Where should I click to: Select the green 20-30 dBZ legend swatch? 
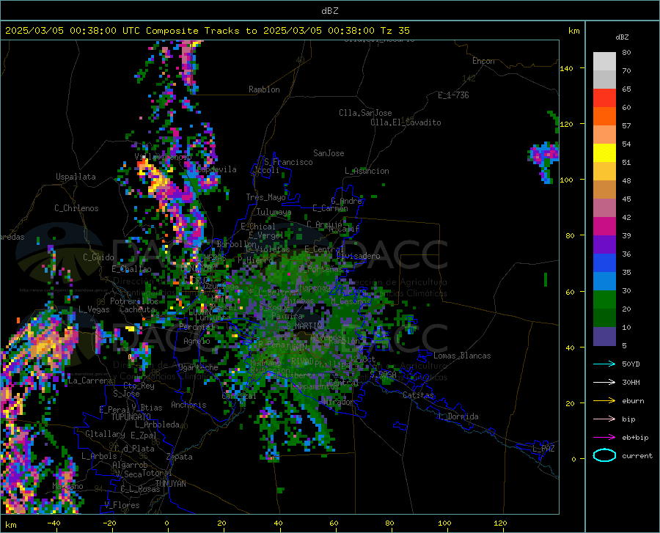(604, 300)
